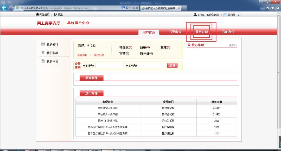The height and width of the screenshot is (151, 281).
Task: Open the 我要申报 tab
Action: pyautogui.click(x=175, y=32)
